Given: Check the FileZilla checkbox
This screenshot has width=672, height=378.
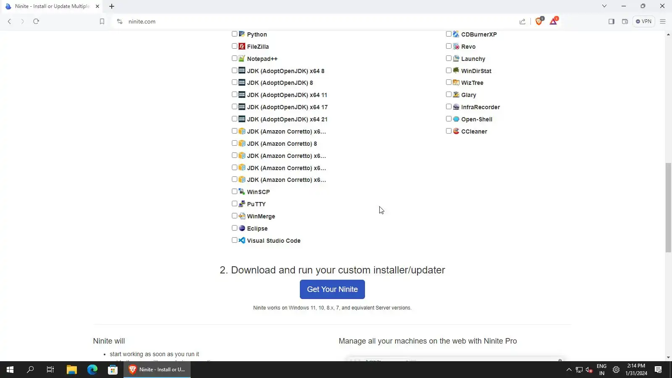Looking at the screenshot, I should pyautogui.click(x=234, y=46).
